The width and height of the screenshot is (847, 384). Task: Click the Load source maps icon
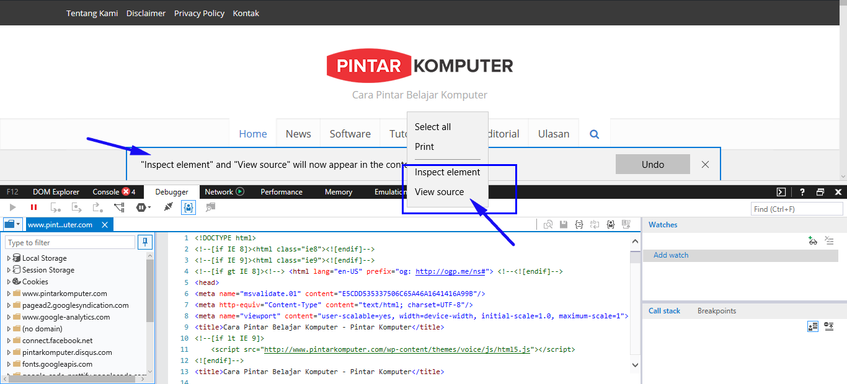click(x=626, y=225)
